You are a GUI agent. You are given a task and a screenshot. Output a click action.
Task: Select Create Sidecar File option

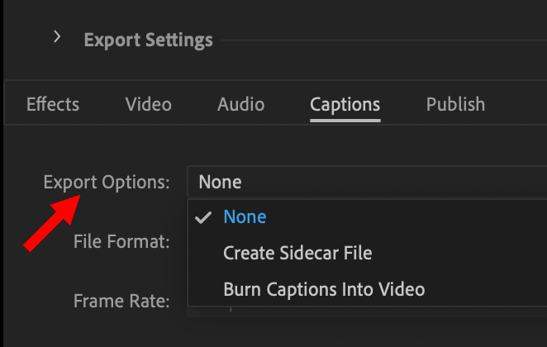297,253
